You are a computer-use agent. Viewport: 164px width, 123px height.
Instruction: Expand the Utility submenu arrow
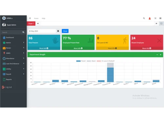(x=24, y=69)
